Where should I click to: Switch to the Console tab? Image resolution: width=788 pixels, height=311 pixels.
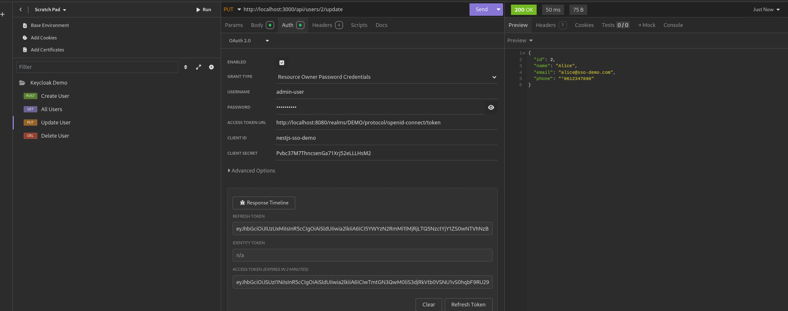pyautogui.click(x=673, y=25)
